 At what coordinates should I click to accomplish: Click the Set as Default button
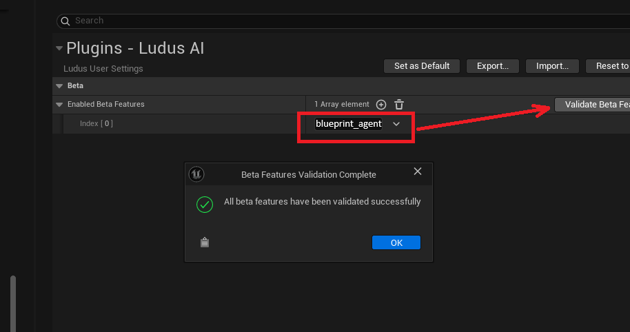pyautogui.click(x=421, y=66)
